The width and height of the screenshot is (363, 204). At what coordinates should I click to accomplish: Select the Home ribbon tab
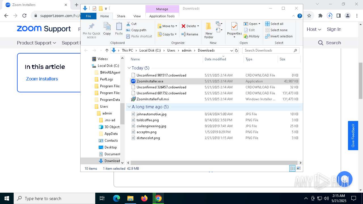[104, 16]
